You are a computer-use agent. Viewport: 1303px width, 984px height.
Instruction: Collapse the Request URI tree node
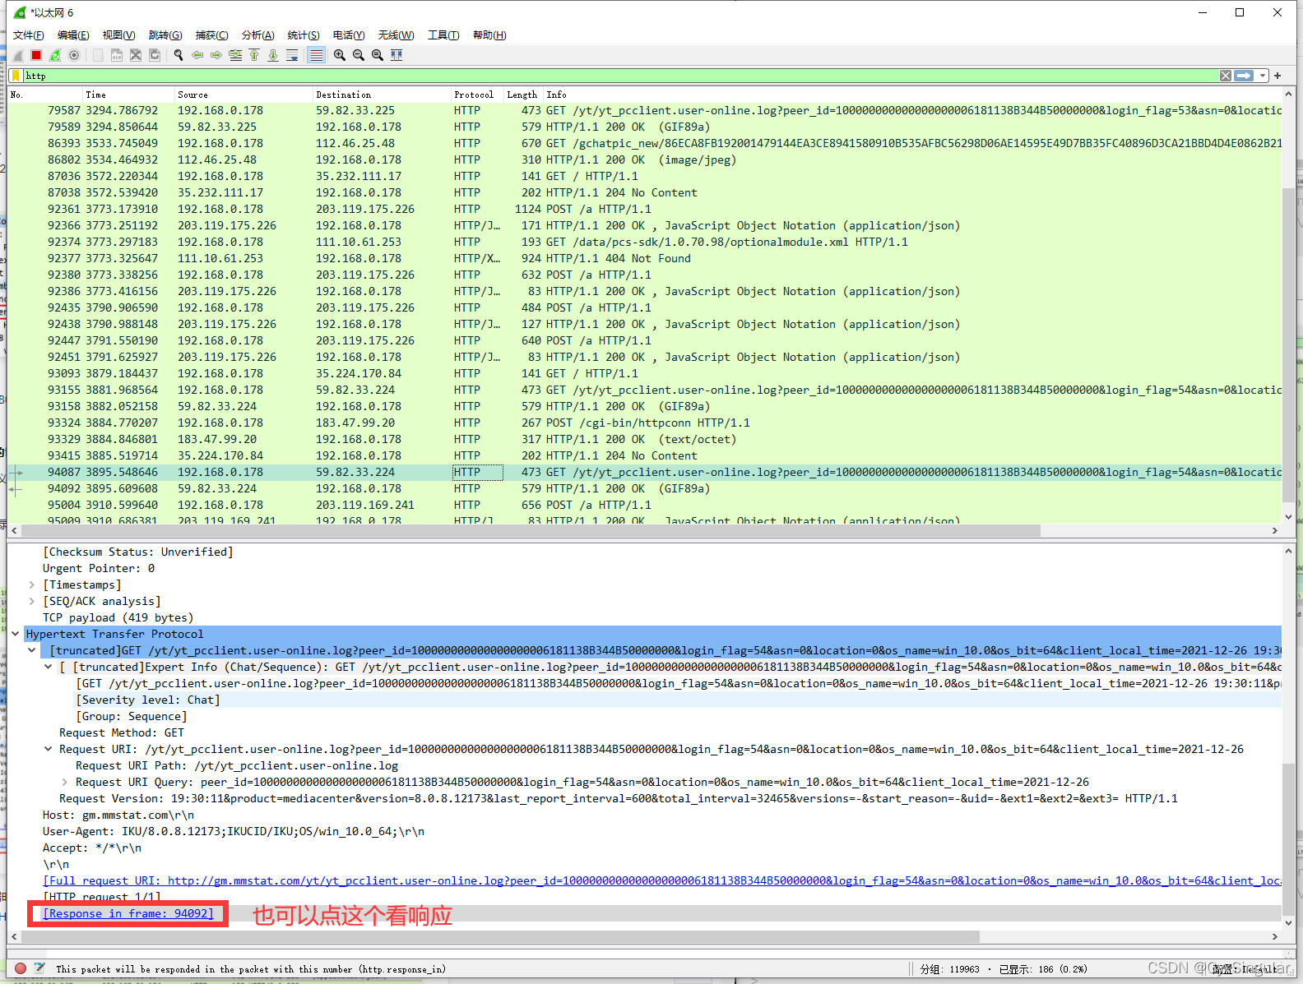point(49,749)
